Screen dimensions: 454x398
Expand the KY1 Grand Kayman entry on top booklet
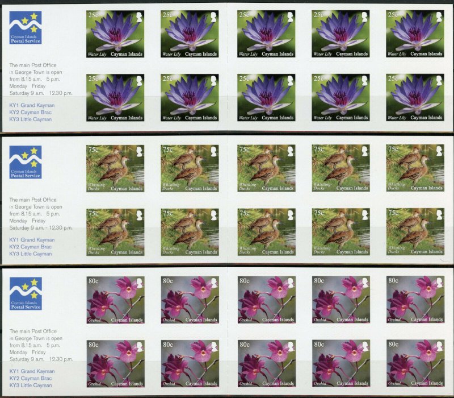tap(33, 106)
